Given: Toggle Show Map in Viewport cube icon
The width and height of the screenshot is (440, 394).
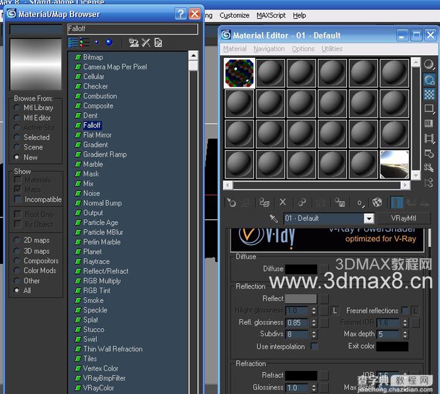Looking at the screenshot, I should pyautogui.click(x=377, y=202).
